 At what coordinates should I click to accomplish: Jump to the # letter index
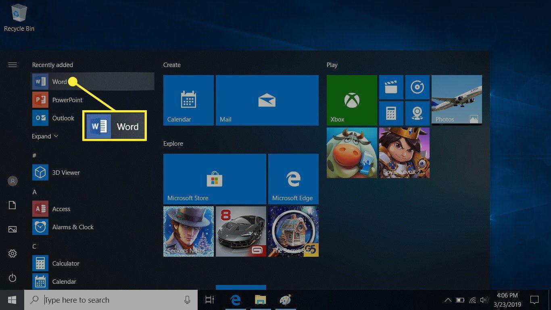[34, 155]
